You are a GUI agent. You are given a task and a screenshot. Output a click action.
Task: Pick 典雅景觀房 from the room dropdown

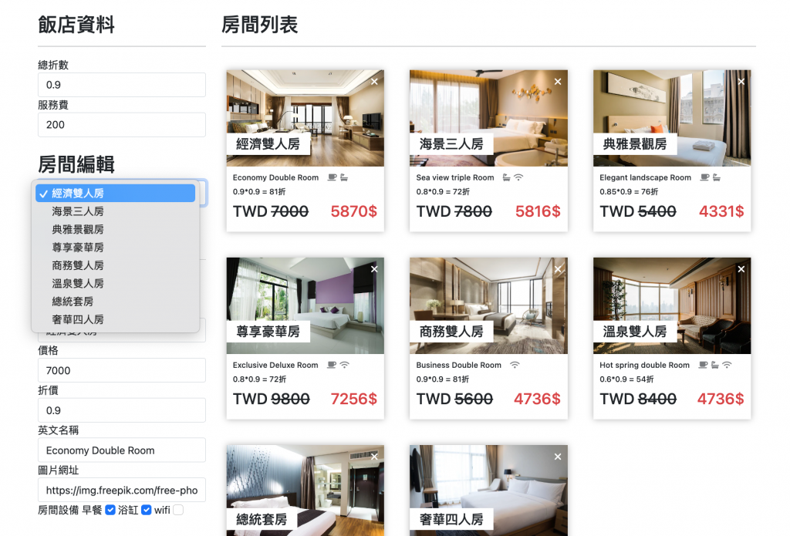point(116,229)
